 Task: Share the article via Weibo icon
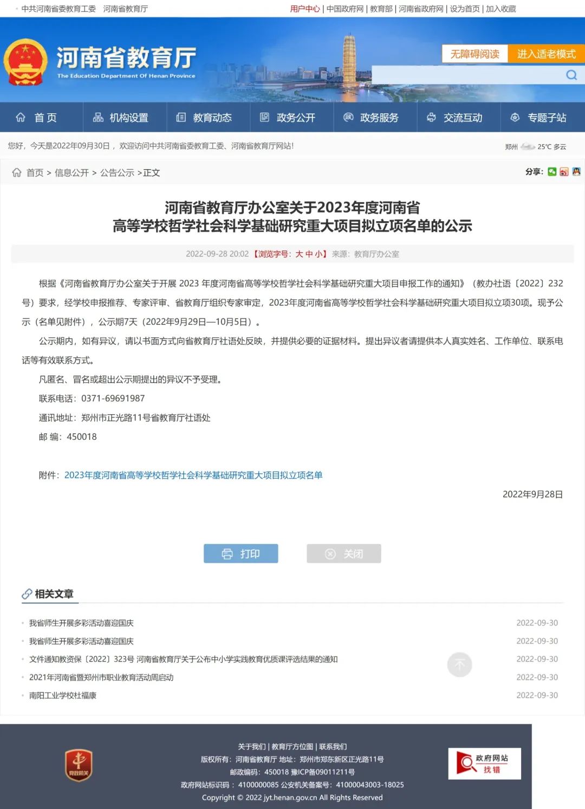(564, 172)
